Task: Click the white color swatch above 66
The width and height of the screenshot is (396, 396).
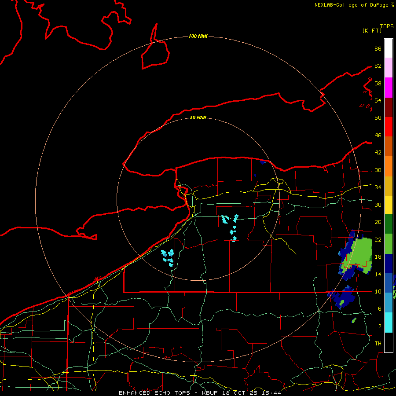Action: coord(389,48)
